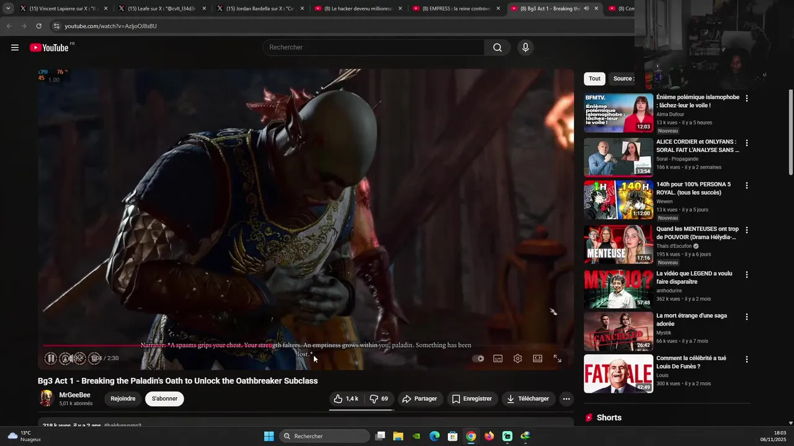
Task: Open MrGeeBee channel avatar
Action: [x=47, y=398]
